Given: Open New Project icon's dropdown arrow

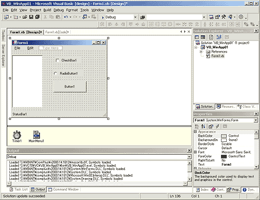Looking at the screenshot, I should (11, 17).
